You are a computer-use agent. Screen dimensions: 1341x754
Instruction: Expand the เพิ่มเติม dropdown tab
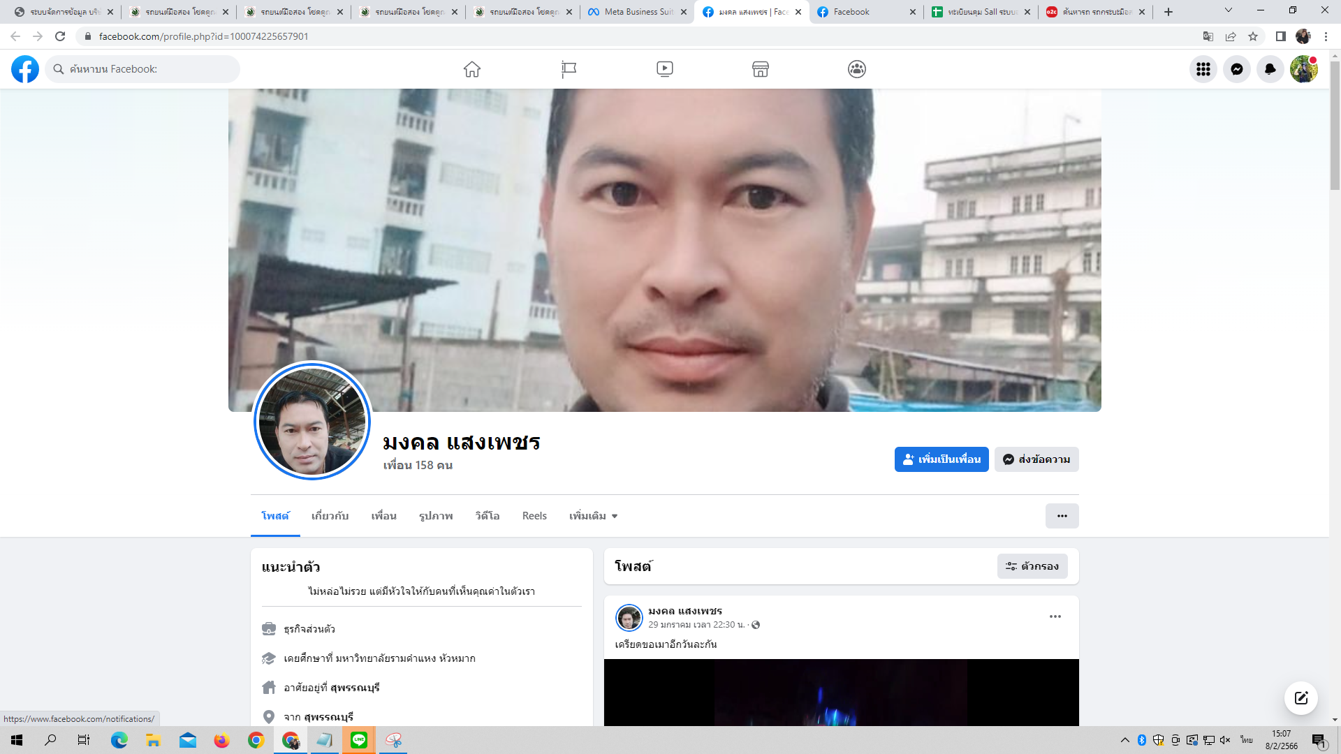tap(593, 516)
